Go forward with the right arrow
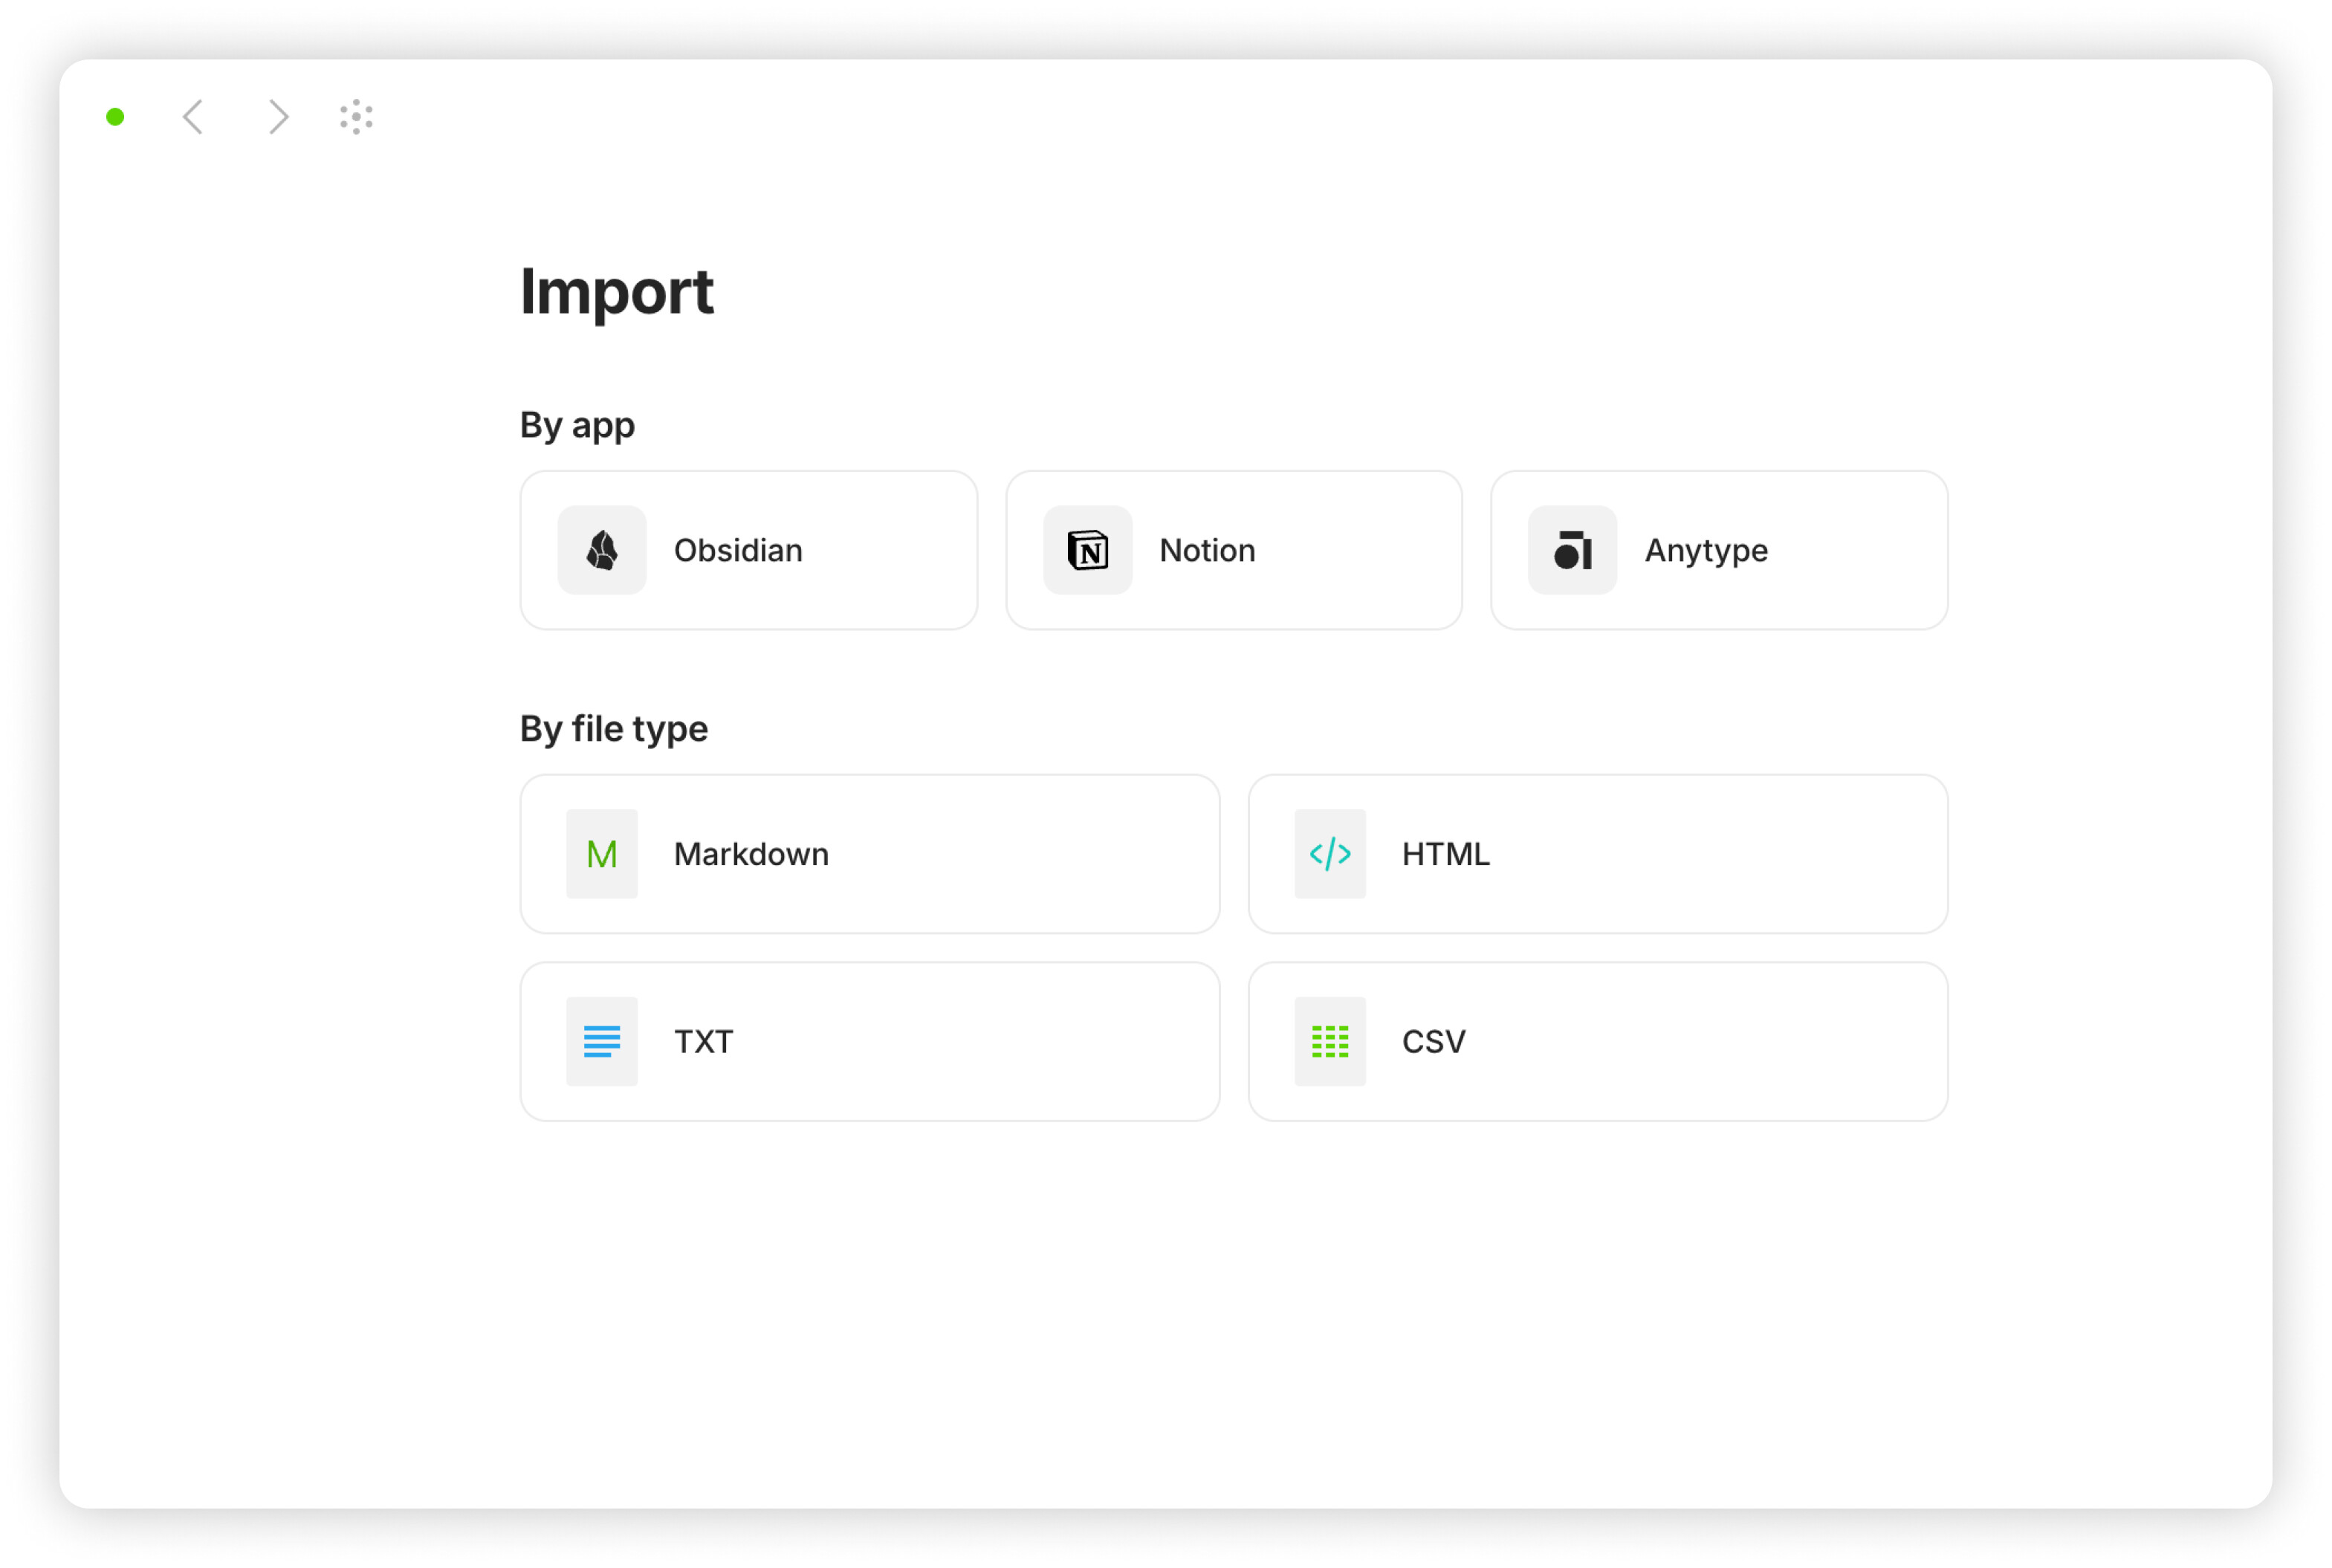 pos(278,117)
